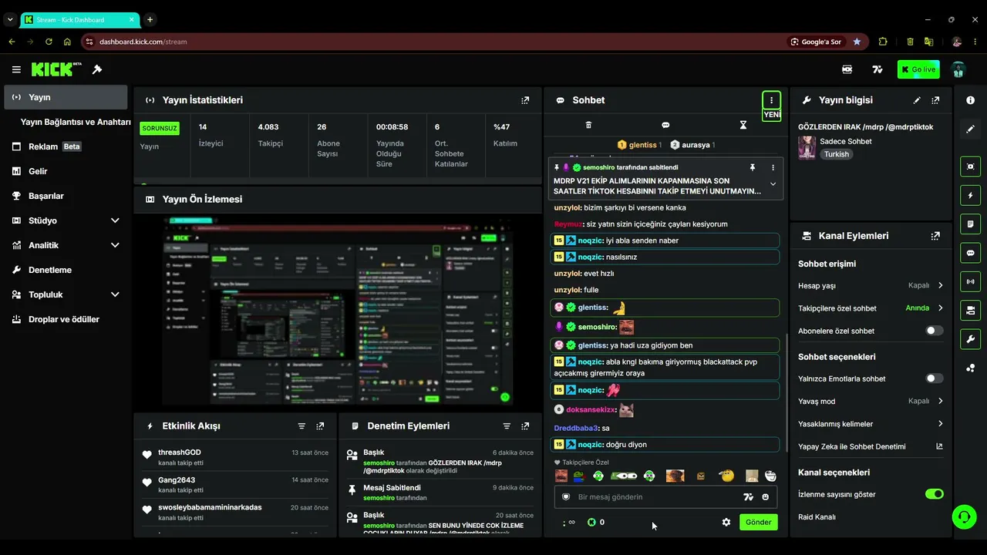Viewport: 987px width, 555px height.
Task: Click the info icon in the right rail
Action: point(970,100)
